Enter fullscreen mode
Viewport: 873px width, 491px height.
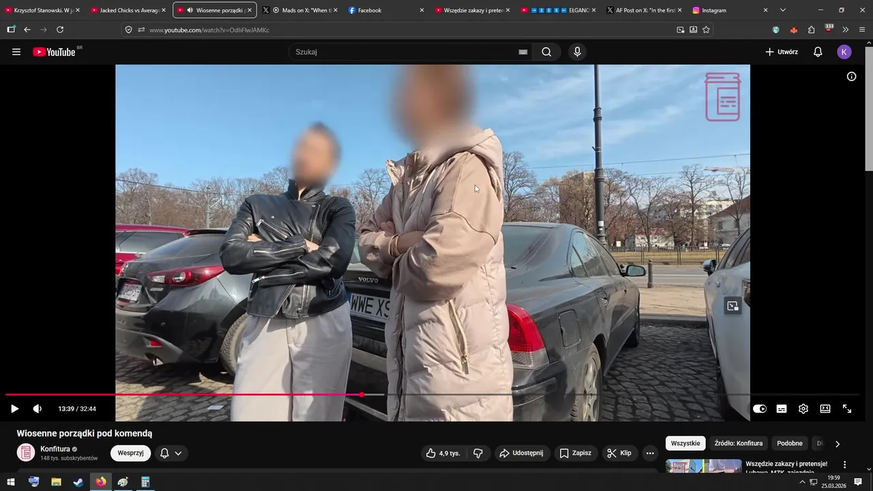(x=847, y=408)
